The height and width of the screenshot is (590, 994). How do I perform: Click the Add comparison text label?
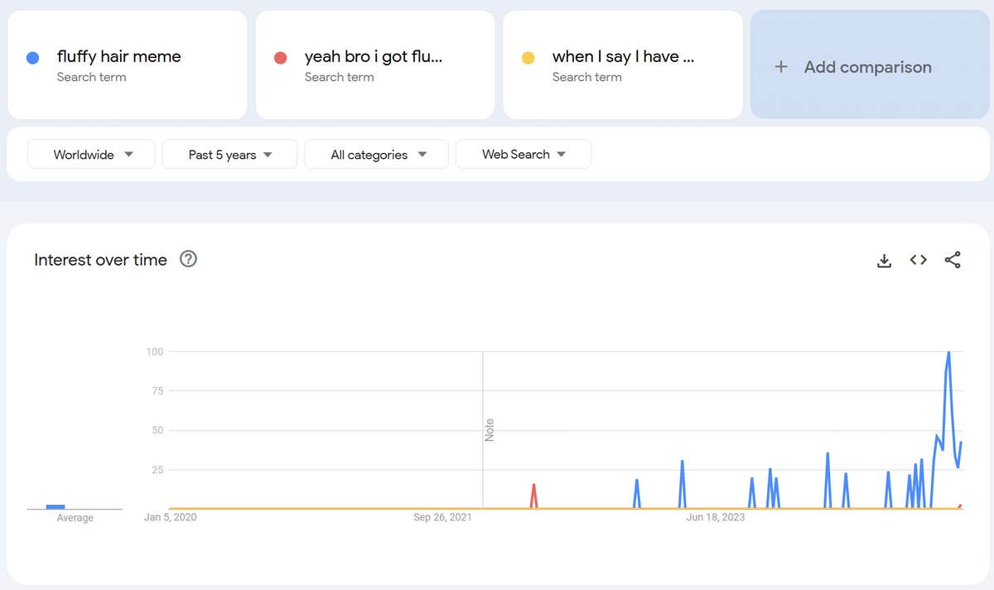tap(867, 67)
